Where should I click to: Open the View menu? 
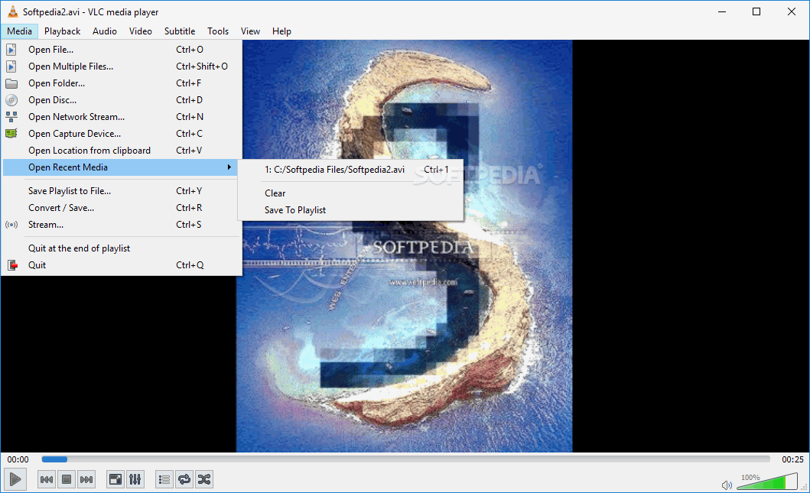(250, 31)
